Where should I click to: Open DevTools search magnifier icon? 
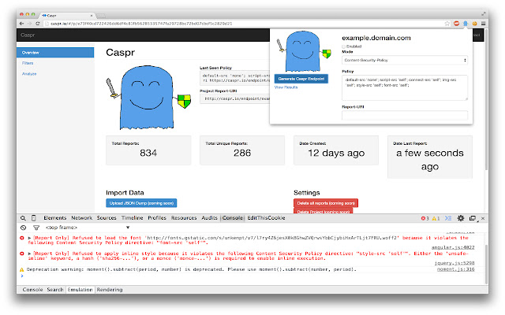23,218
